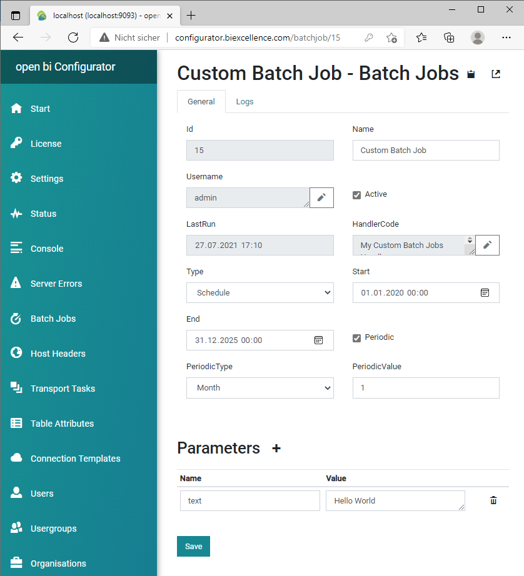Screen dimensions: 524x576
Task: Open the browser profile avatar
Action: point(477,37)
